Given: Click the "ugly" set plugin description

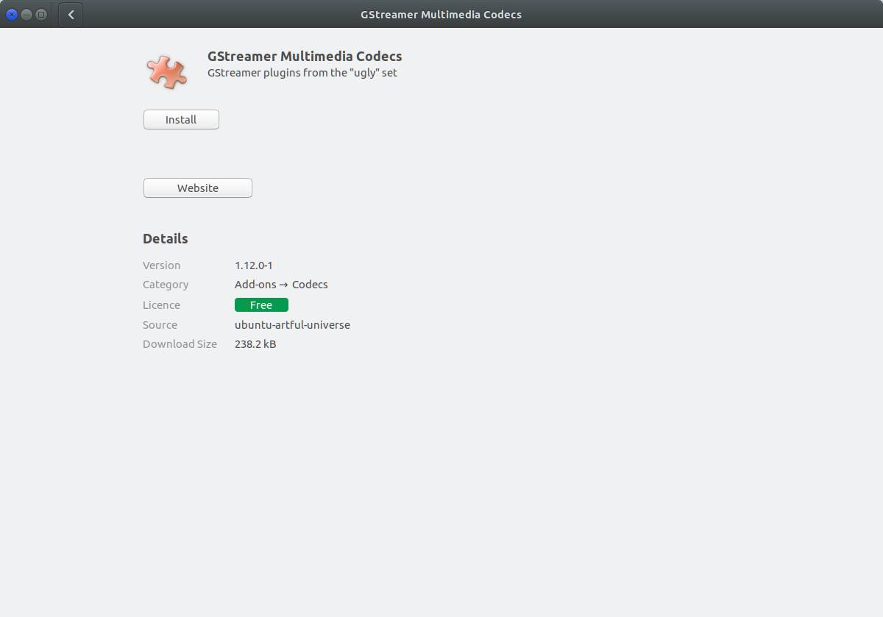Looking at the screenshot, I should click(302, 73).
